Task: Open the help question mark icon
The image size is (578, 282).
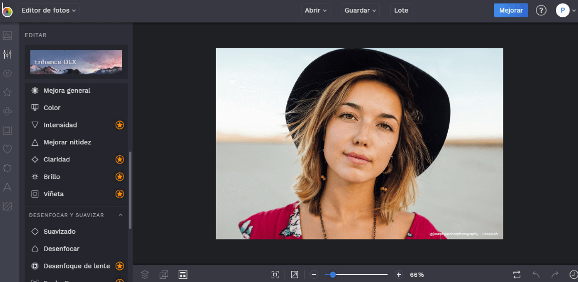Action: (541, 10)
